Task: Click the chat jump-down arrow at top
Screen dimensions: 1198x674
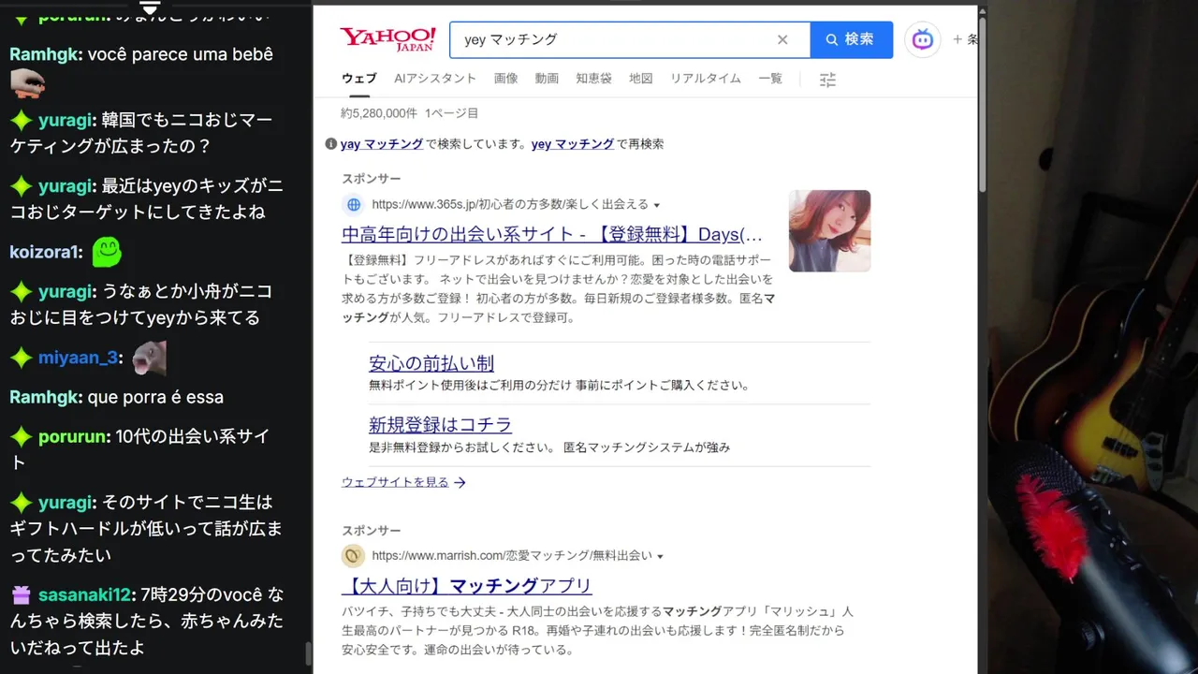Action: pyautogui.click(x=150, y=7)
